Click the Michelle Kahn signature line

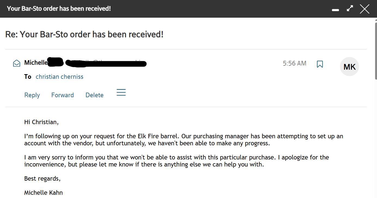pyautogui.click(x=44, y=193)
